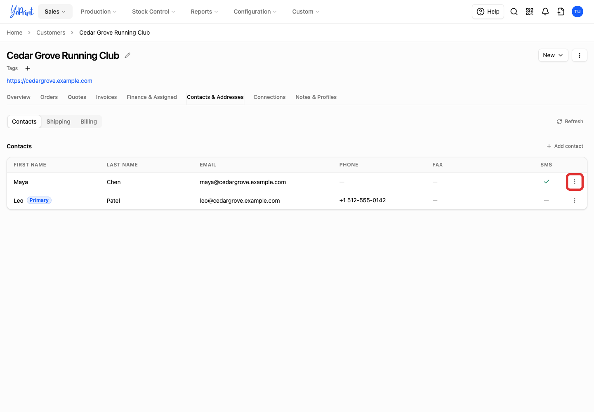Go to Customers breadcrumb

point(51,33)
